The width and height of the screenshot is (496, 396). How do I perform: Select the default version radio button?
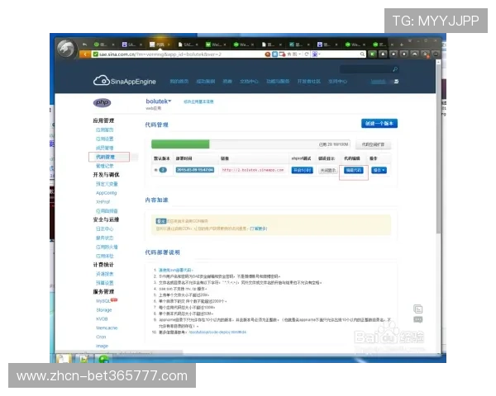point(155,170)
